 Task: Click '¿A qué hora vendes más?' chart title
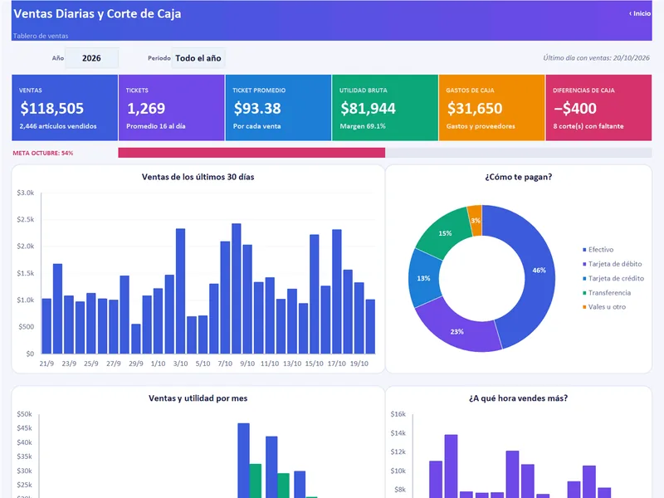[x=518, y=398]
